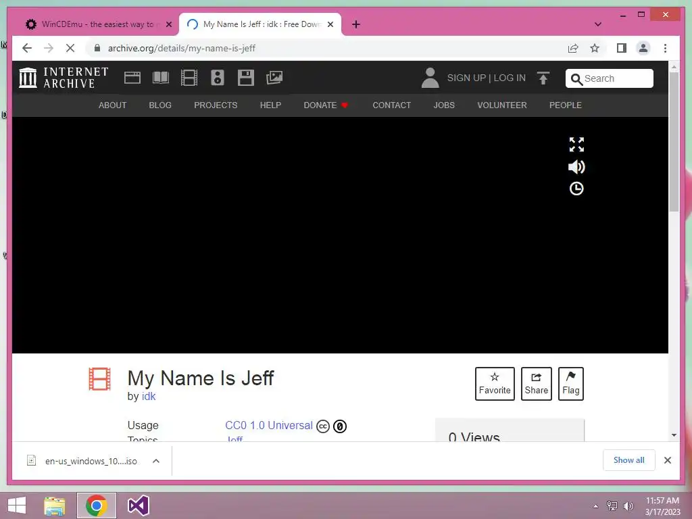The image size is (692, 519).
Task: Share the My Name Is Jeff item
Action: click(x=536, y=384)
